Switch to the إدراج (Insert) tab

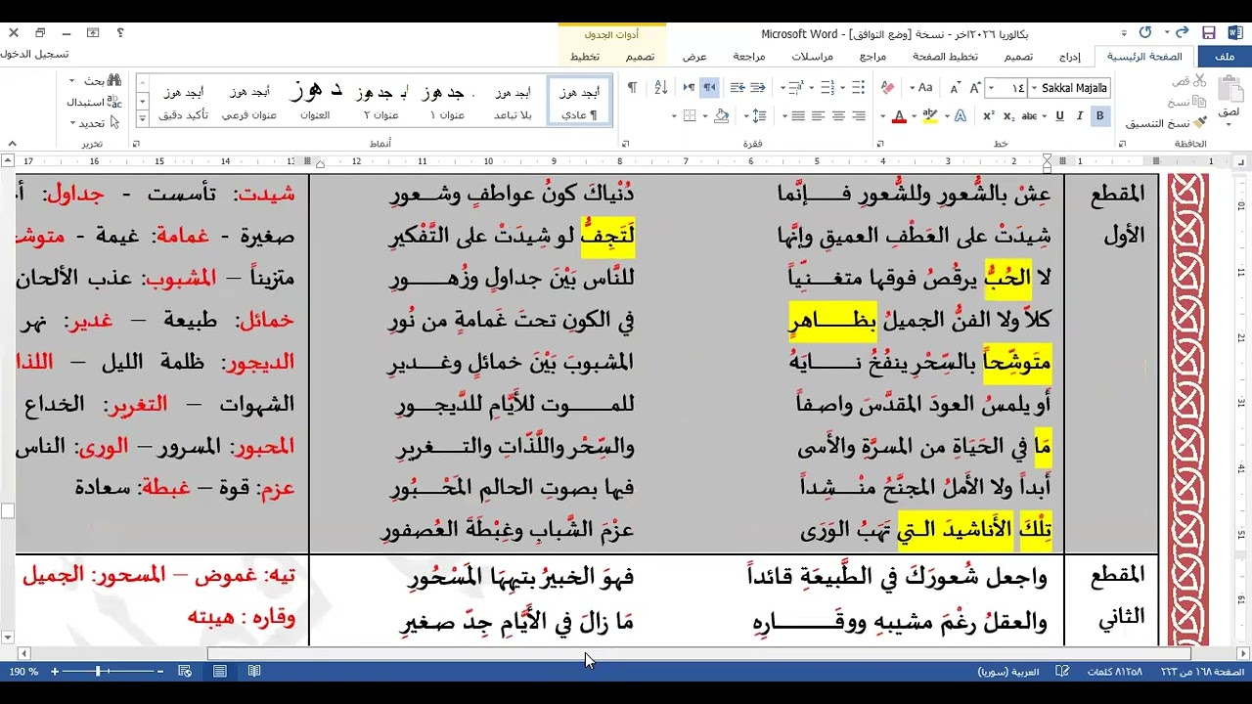tap(1070, 57)
